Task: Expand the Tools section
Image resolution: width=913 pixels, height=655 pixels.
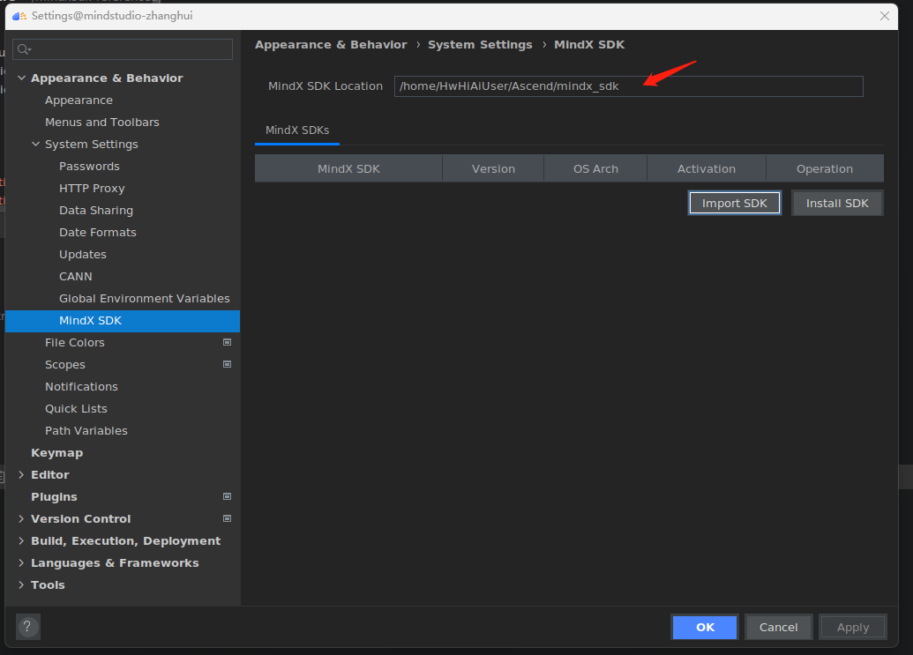Action: point(21,585)
